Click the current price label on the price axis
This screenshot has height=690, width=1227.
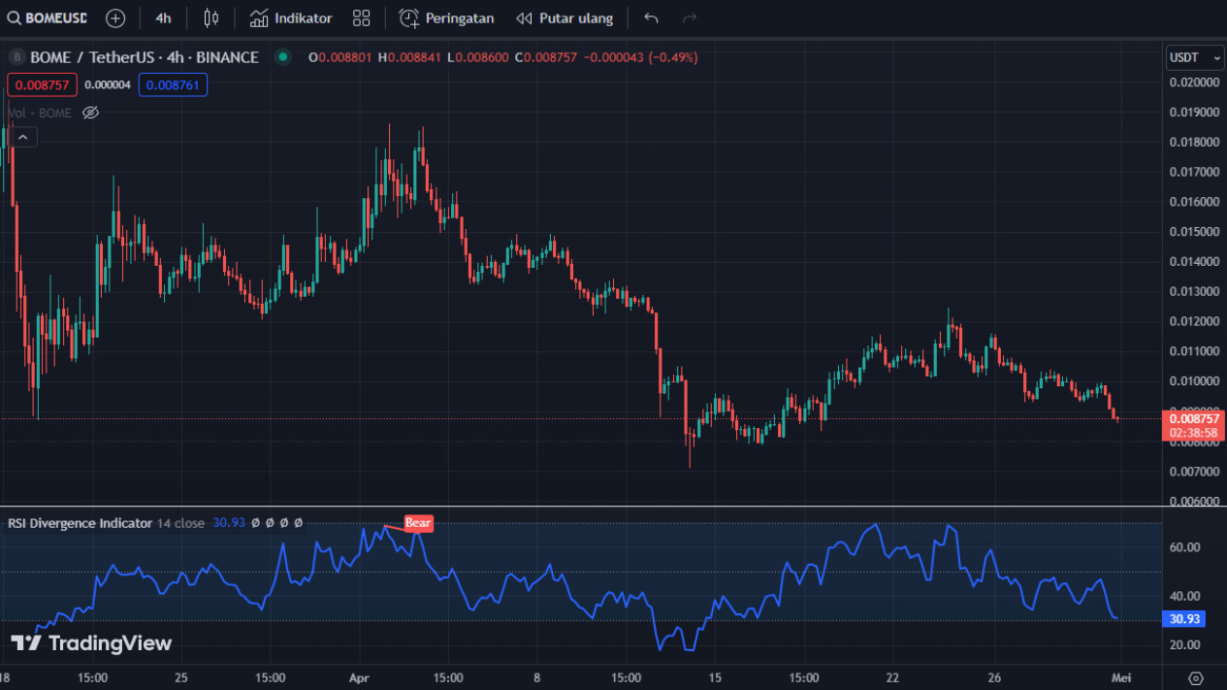tap(1193, 418)
